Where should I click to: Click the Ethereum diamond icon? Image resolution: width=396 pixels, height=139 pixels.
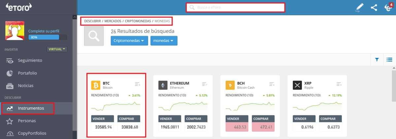pyautogui.click(x=163, y=85)
